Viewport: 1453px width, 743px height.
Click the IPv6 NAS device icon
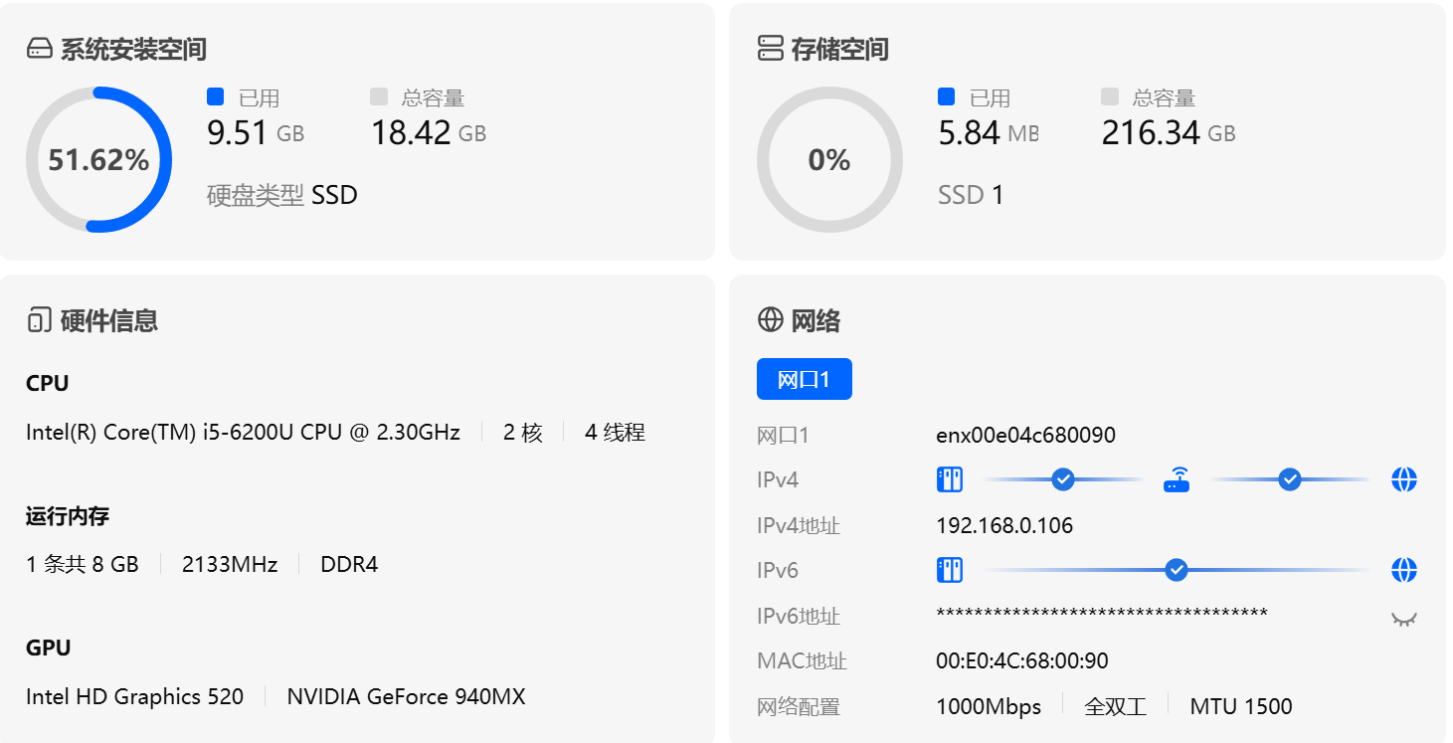click(949, 570)
